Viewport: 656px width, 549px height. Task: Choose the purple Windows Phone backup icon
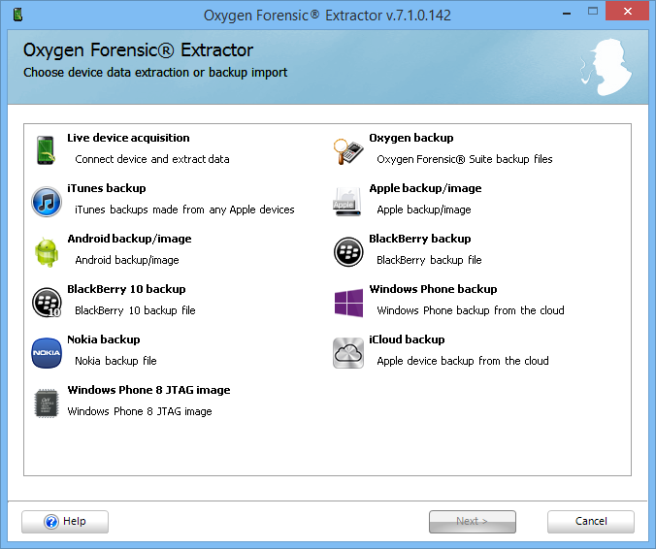[348, 303]
